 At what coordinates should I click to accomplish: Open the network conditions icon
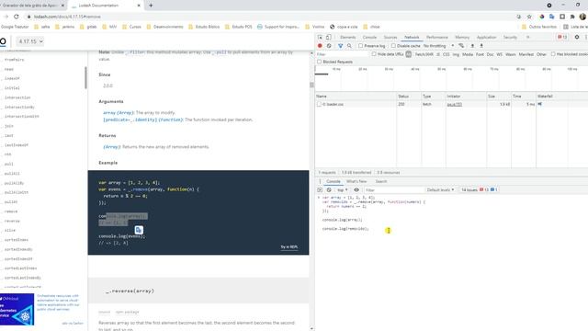461,46
